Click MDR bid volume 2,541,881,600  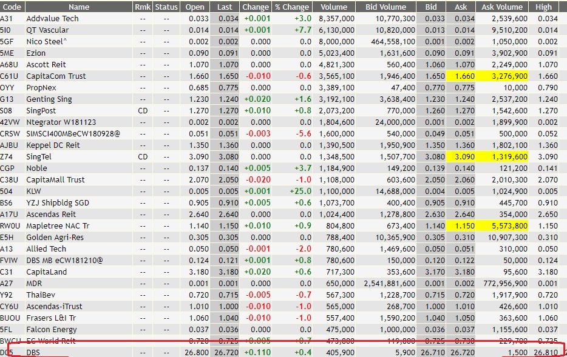tap(390, 284)
